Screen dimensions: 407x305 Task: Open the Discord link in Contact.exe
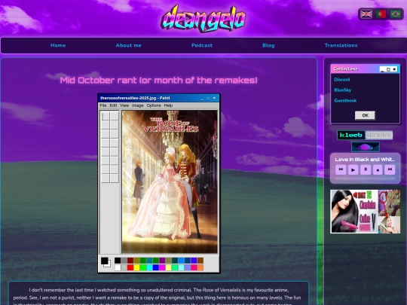(x=342, y=80)
